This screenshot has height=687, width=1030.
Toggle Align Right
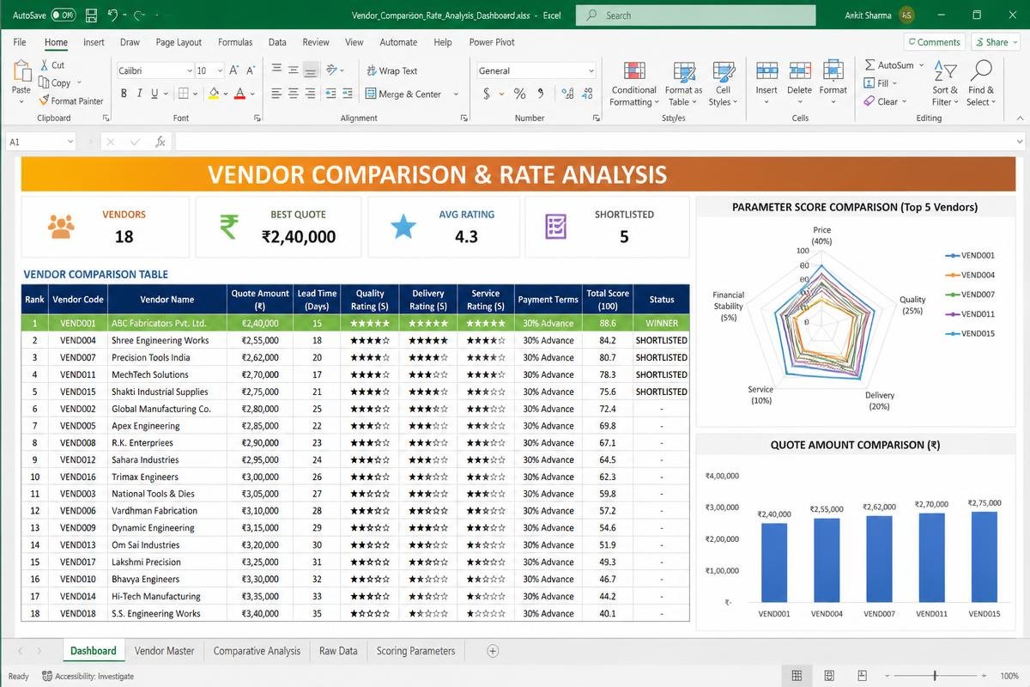click(x=311, y=94)
